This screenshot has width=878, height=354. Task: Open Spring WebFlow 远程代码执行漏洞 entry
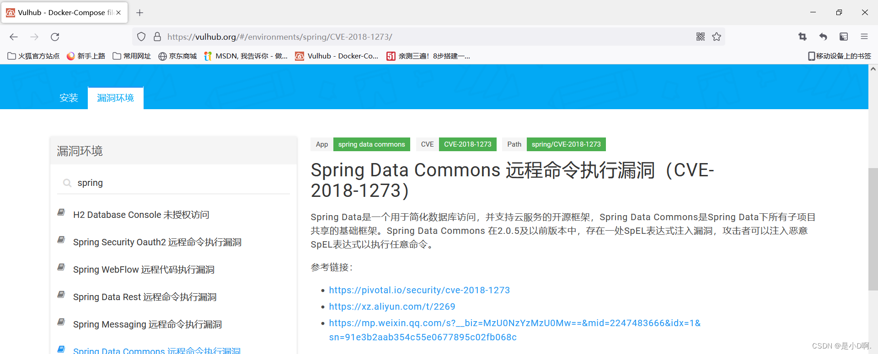[144, 269]
